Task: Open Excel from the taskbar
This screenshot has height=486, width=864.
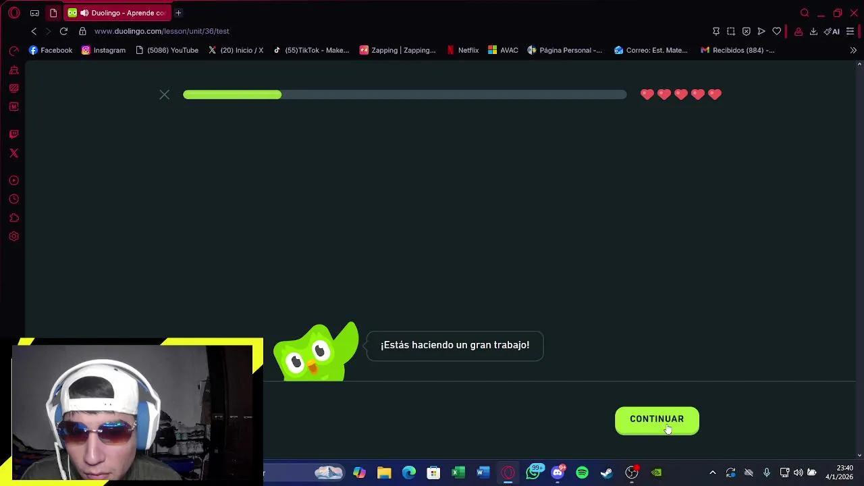Action: (x=458, y=473)
